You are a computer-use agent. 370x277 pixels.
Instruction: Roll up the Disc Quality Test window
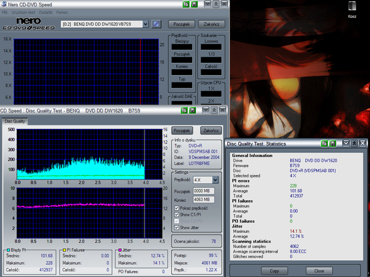tap(214, 110)
